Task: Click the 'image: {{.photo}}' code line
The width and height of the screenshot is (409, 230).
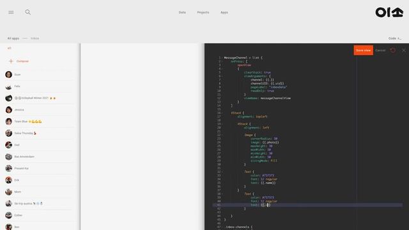Action: 265,142
